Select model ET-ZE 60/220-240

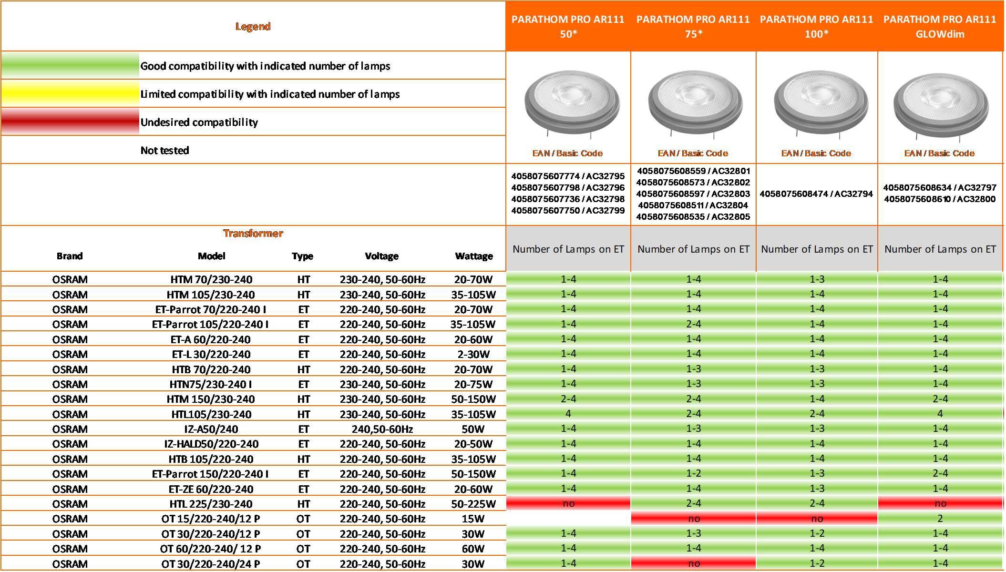click(x=211, y=489)
